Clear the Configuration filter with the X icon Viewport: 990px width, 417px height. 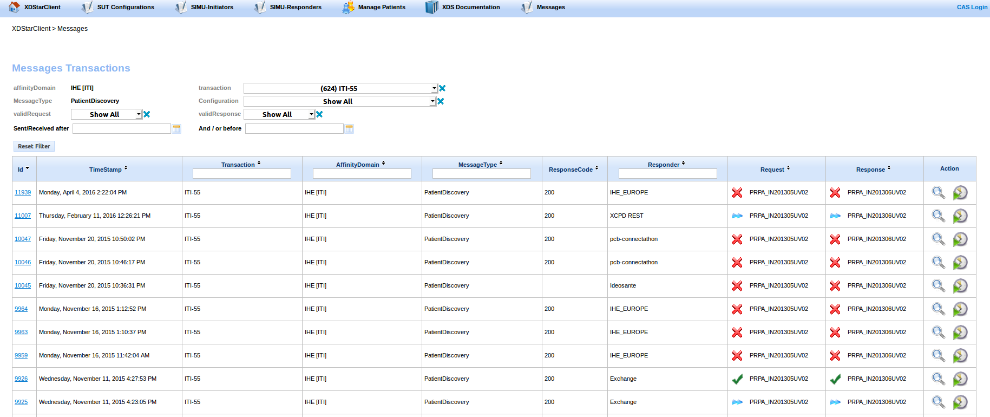point(441,101)
